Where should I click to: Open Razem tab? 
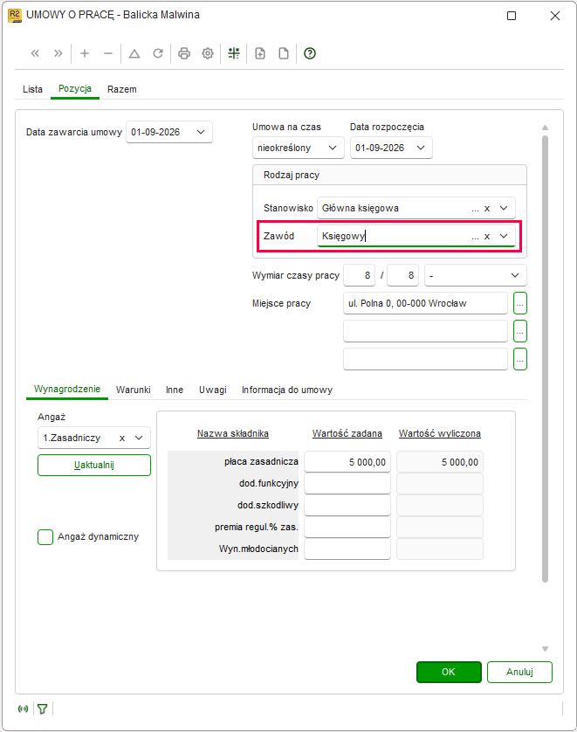(x=121, y=89)
